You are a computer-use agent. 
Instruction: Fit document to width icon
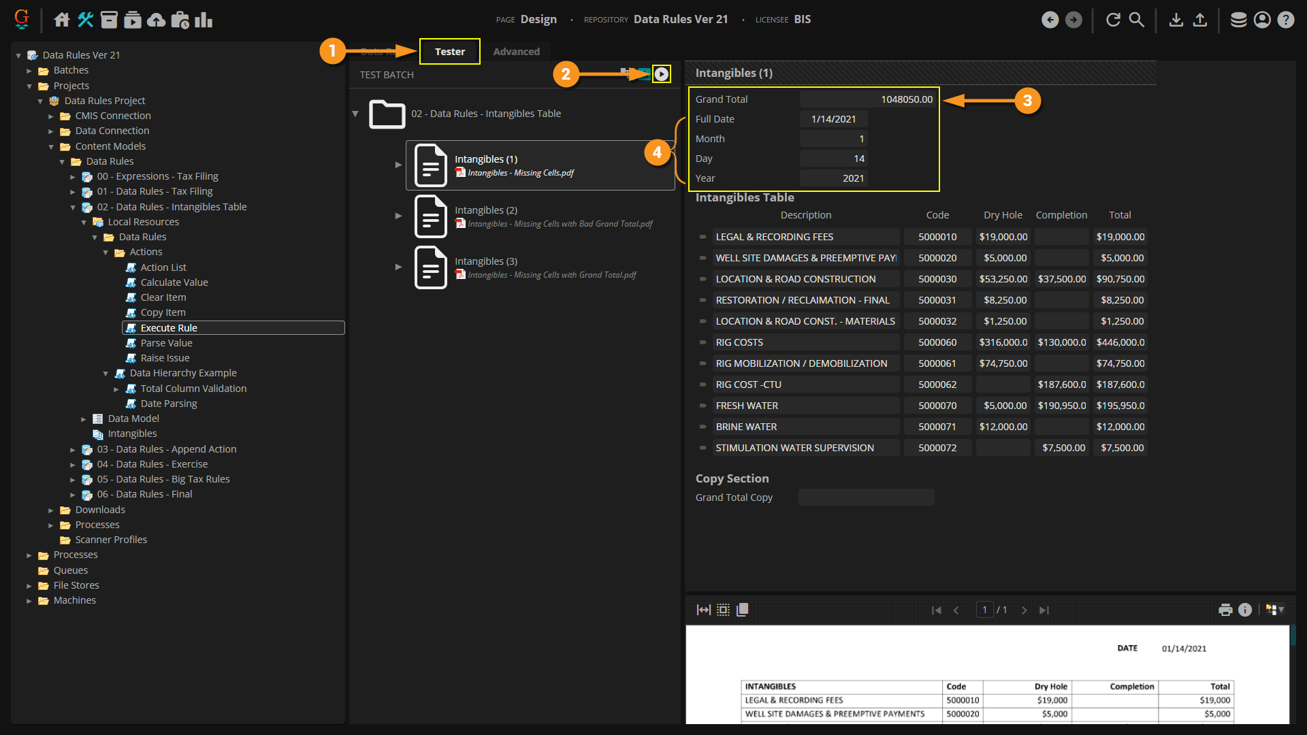click(703, 610)
